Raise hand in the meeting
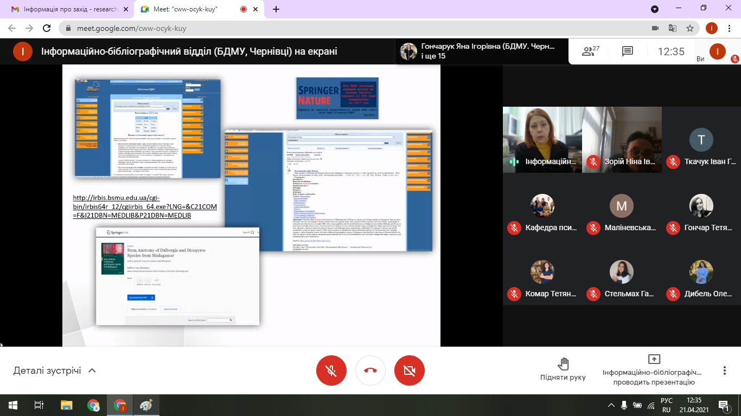741x416 pixels. pos(563,369)
